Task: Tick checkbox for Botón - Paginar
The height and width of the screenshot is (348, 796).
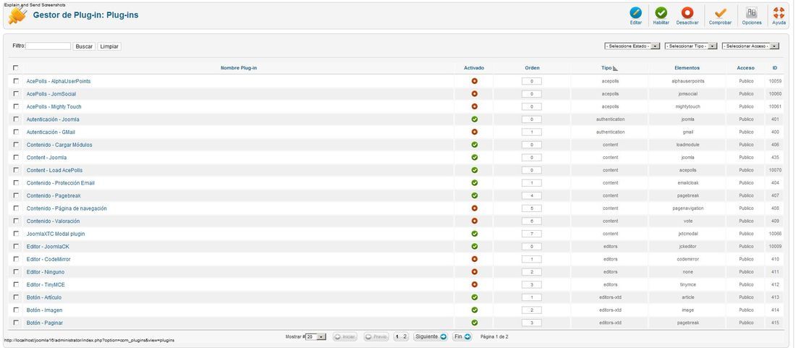Action: [16, 322]
